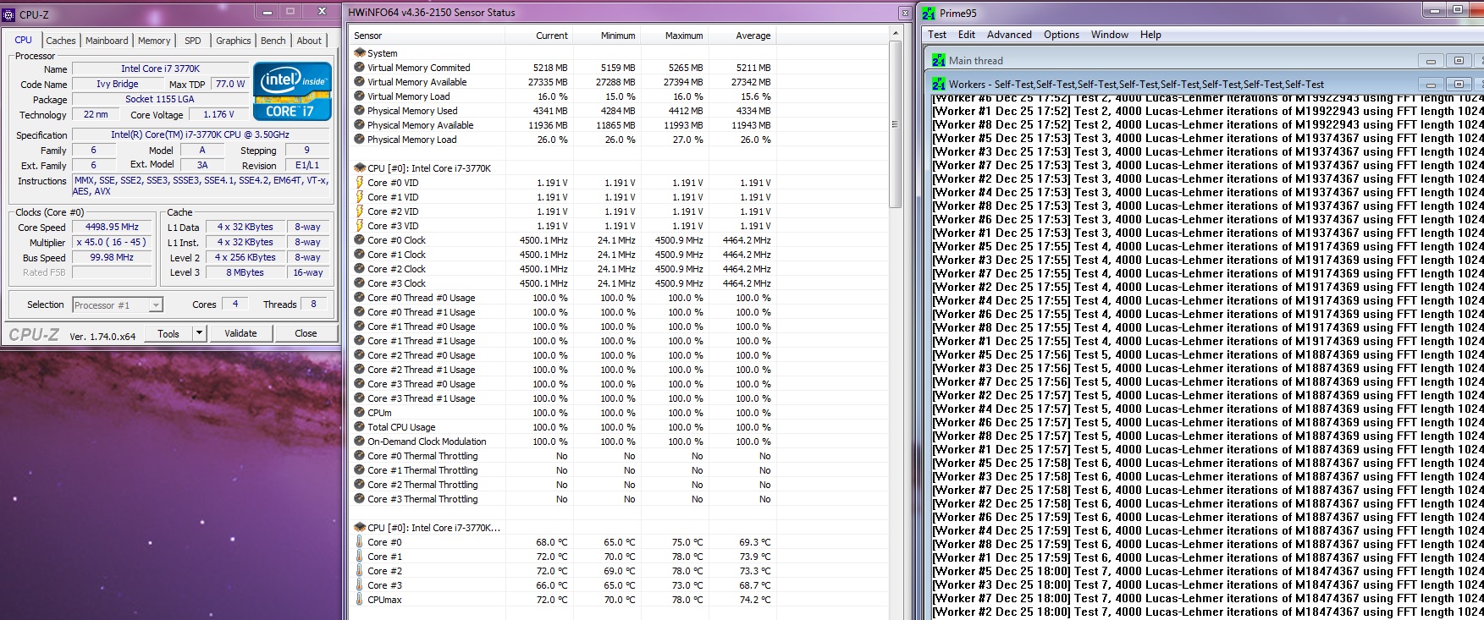This screenshot has height=620, width=1484.
Task: Click the System group icon in HWiNFO
Action: point(360,52)
